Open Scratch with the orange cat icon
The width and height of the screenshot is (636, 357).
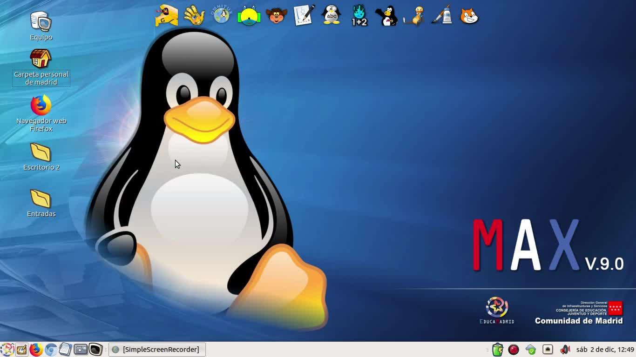[469, 15]
